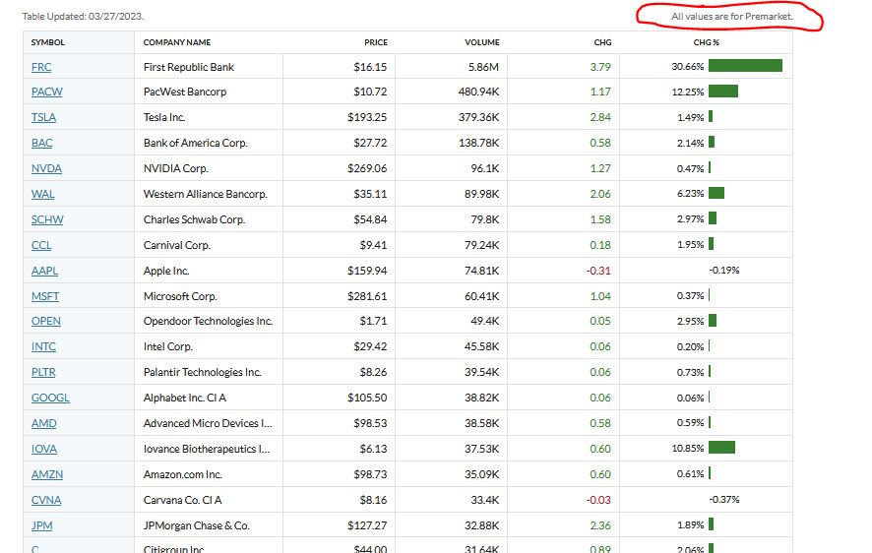Open the MSFT symbol link

pos(45,296)
